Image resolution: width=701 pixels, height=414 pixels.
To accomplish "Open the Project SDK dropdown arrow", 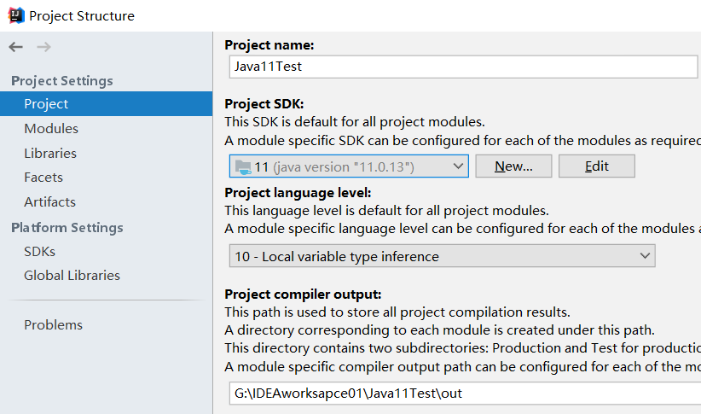I will [458, 166].
